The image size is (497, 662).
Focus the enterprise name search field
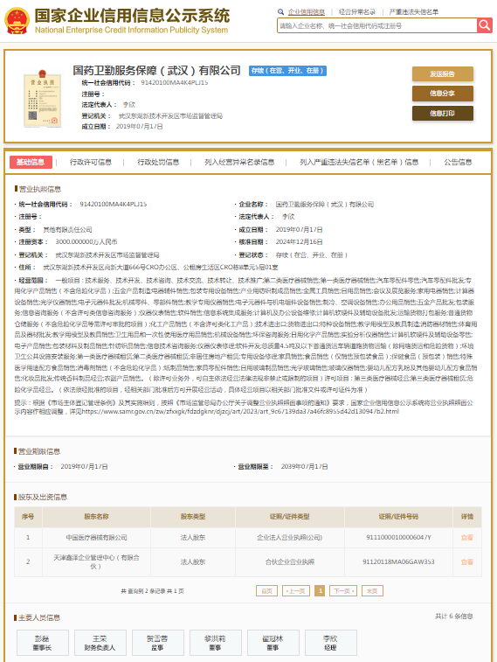(x=376, y=25)
